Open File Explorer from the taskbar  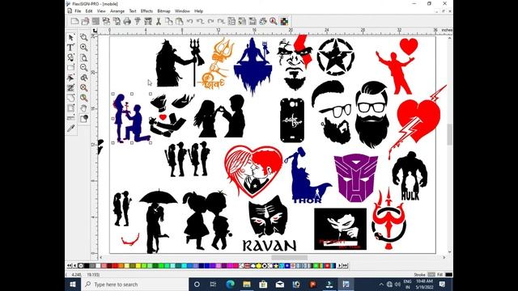(246, 284)
